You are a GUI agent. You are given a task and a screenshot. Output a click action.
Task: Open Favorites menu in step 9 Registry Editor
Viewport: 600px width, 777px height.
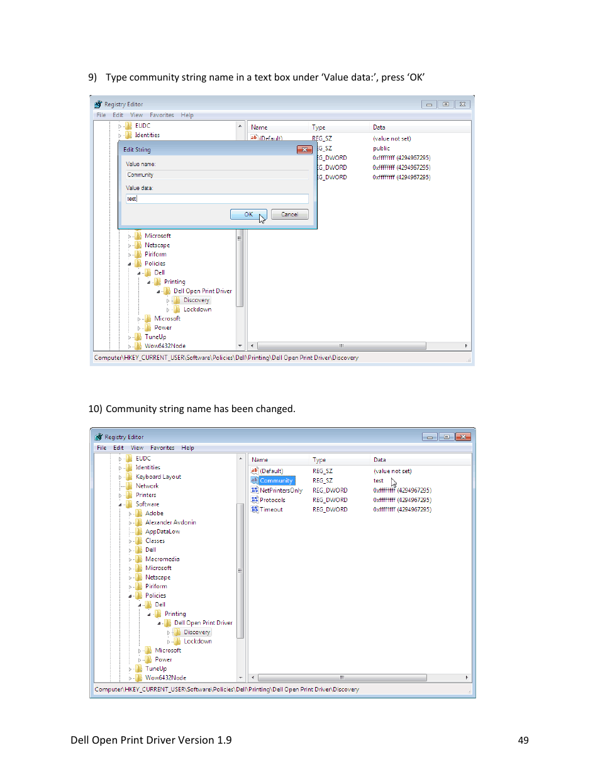pyautogui.click(x=162, y=115)
